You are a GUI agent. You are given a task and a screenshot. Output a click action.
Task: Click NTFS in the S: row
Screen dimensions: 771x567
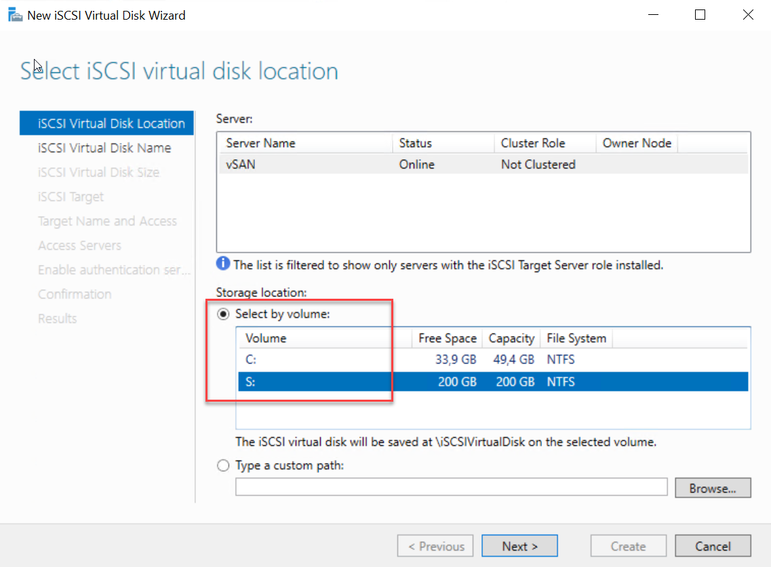(x=561, y=382)
